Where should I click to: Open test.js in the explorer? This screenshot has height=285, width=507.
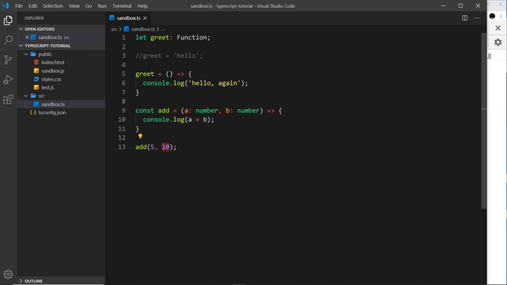pos(48,88)
